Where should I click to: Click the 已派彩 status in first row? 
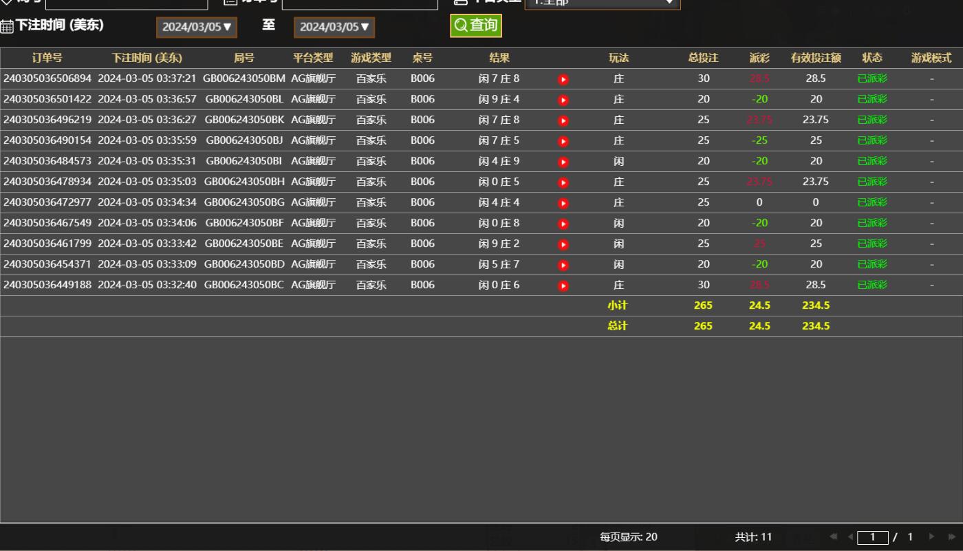(x=872, y=78)
